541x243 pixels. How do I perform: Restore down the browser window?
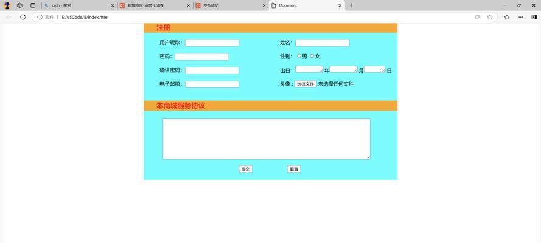click(x=519, y=5)
